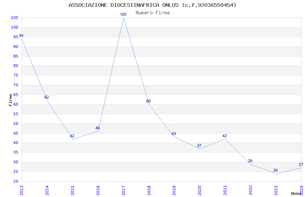
Task: Click the 90 tick on the Firme axis
Action: pos(16,47)
